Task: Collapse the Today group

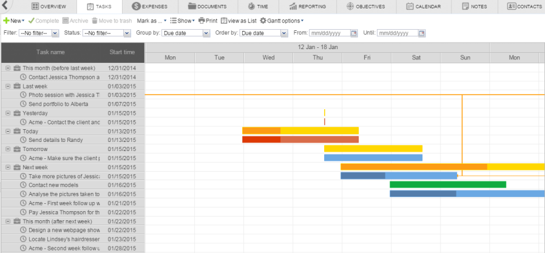Action: pyautogui.click(x=8, y=131)
